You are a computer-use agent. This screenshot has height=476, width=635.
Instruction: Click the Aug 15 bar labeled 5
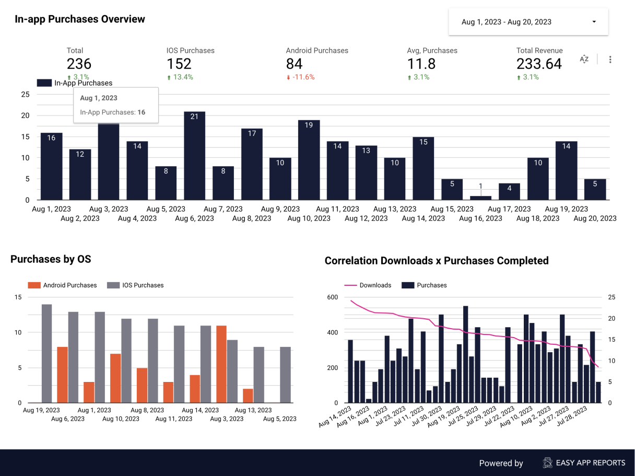(x=452, y=190)
